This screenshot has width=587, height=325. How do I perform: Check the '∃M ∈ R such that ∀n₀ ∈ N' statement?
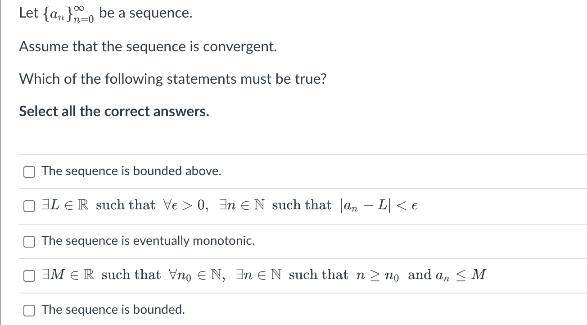click(29, 275)
